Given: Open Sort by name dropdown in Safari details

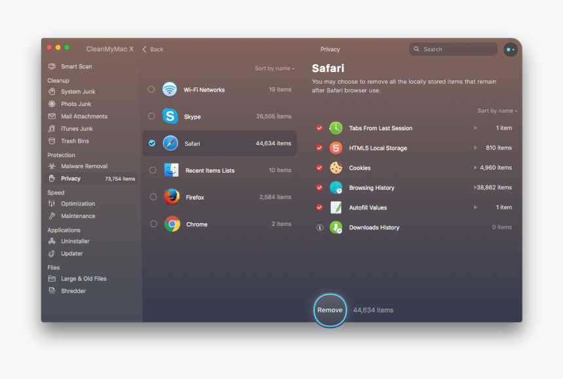Looking at the screenshot, I should click(497, 111).
